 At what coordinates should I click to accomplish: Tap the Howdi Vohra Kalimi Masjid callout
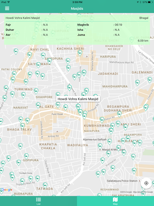[78, 99]
